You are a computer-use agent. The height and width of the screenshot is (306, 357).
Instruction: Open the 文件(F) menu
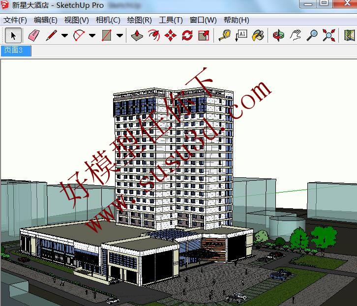click(x=15, y=20)
